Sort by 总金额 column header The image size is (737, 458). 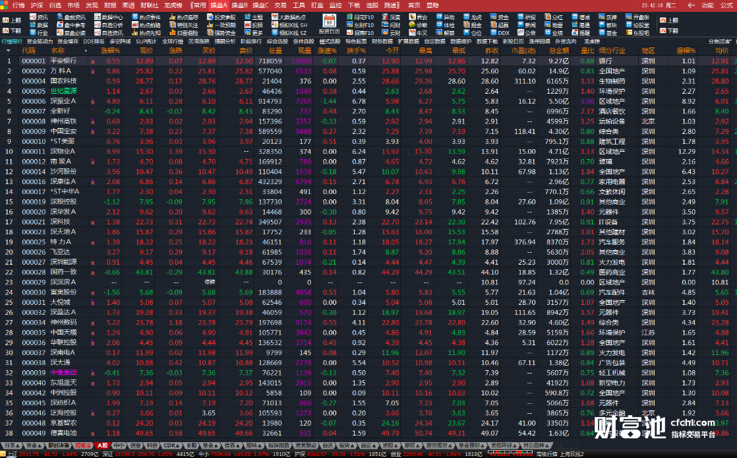(x=559, y=50)
